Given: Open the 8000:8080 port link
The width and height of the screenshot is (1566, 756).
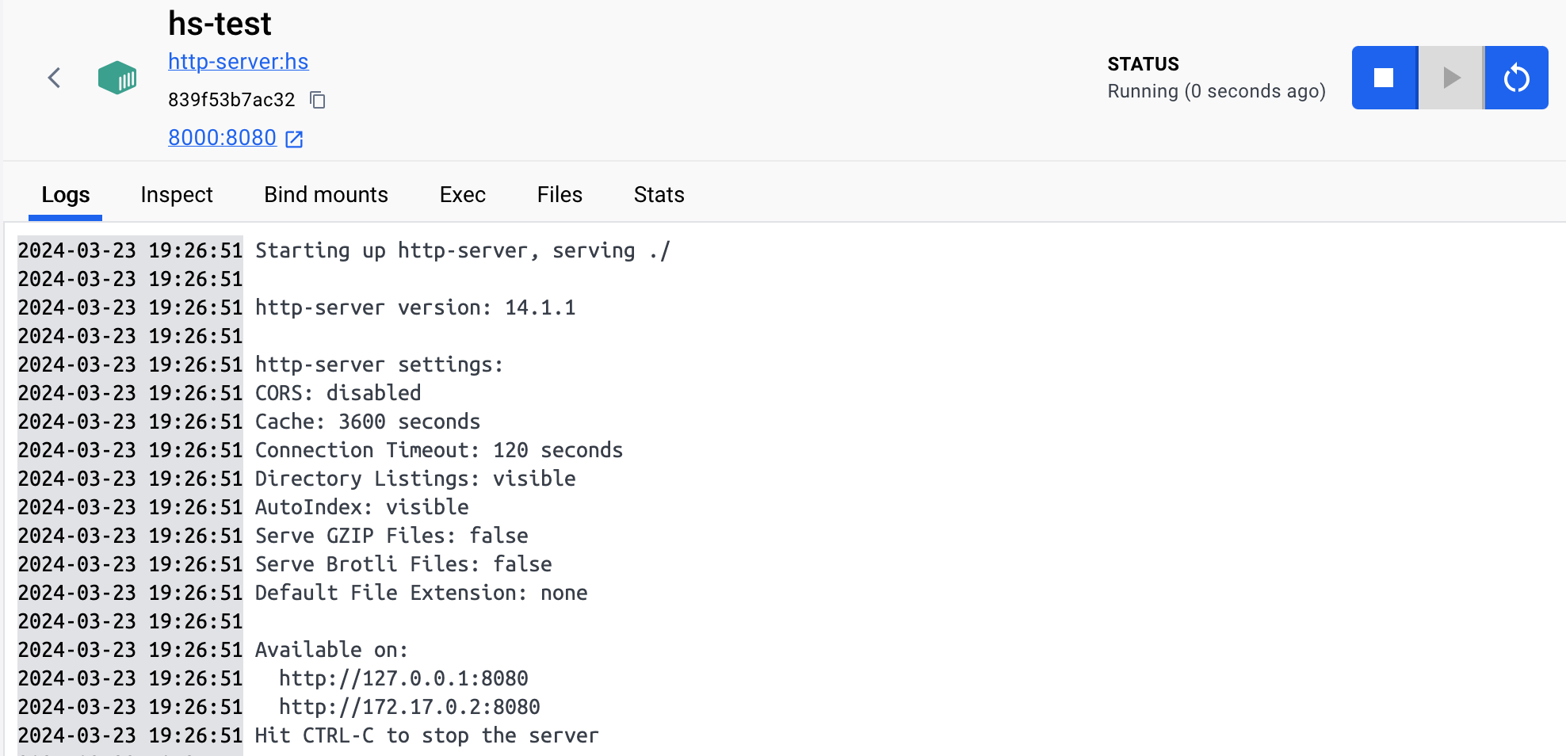Looking at the screenshot, I should [222, 138].
